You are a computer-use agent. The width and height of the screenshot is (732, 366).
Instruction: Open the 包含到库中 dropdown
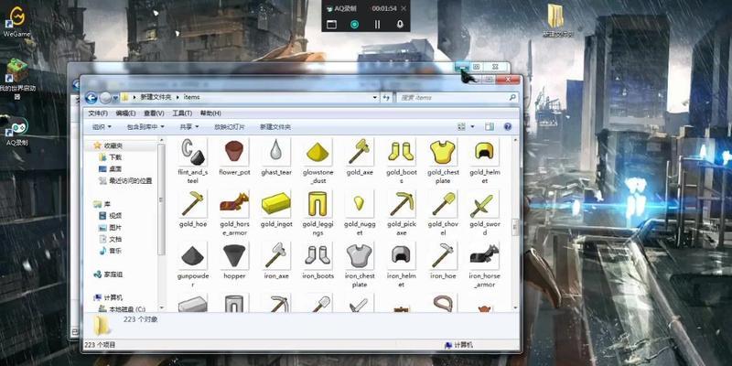click(x=145, y=127)
